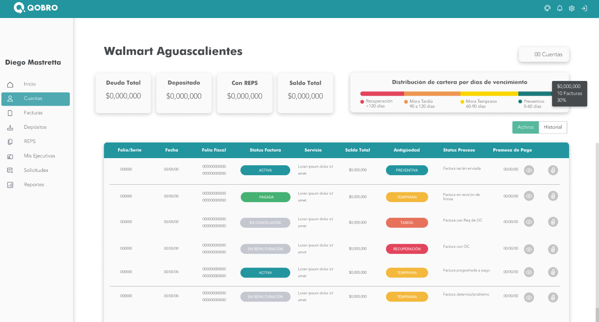The height and width of the screenshot is (322, 599).
Task: Click the yellow Mora Temprana bar segment
Action: point(489,94)
